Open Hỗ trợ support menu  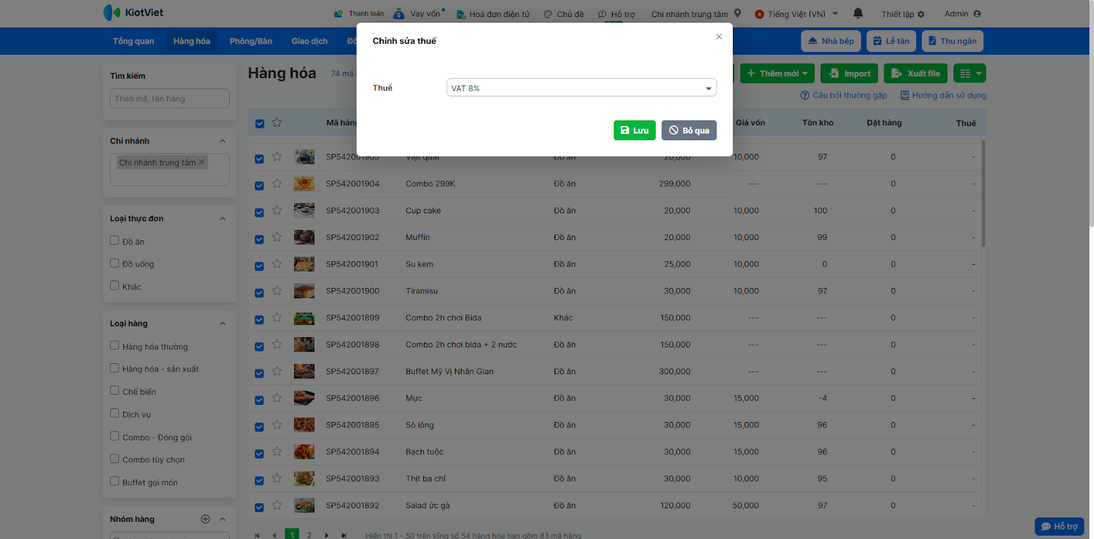pyautogui.click(x=616, y=14)
